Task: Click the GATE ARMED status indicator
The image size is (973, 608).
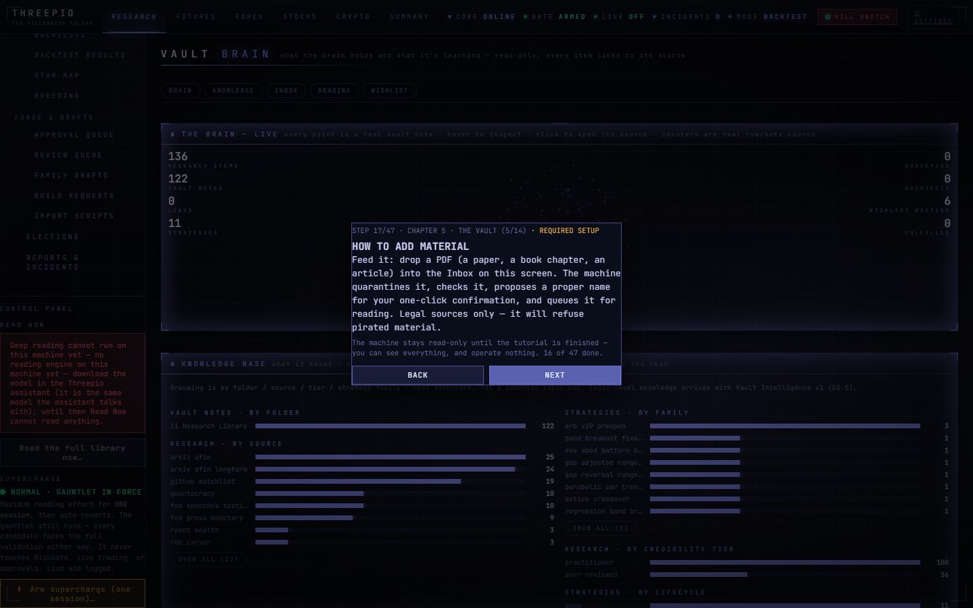Action: (x=555, y=17)
